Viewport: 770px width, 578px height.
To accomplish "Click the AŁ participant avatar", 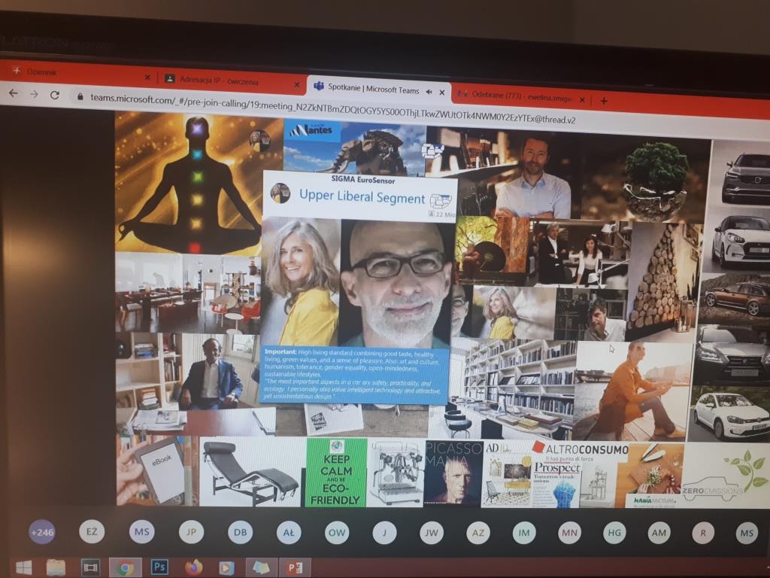I will (288, 532).
